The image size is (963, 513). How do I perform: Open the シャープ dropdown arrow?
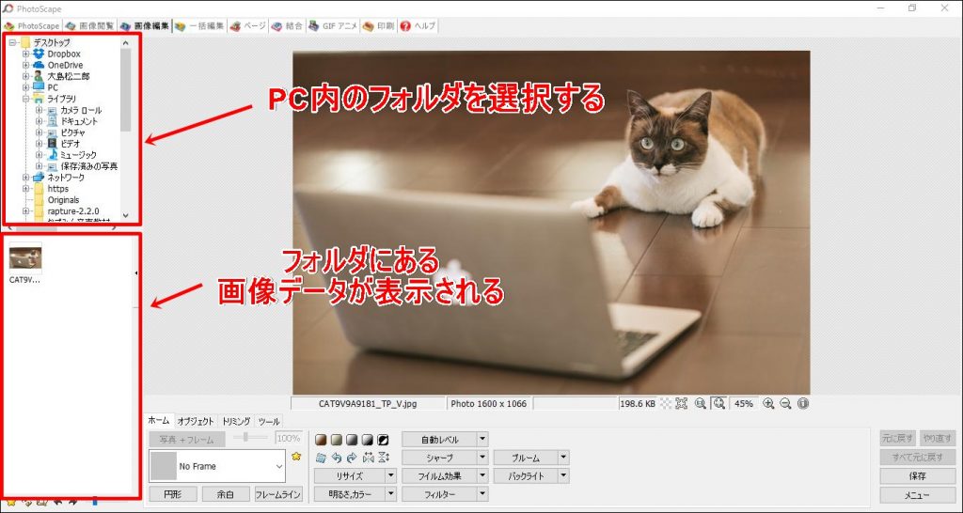point(482,458)
